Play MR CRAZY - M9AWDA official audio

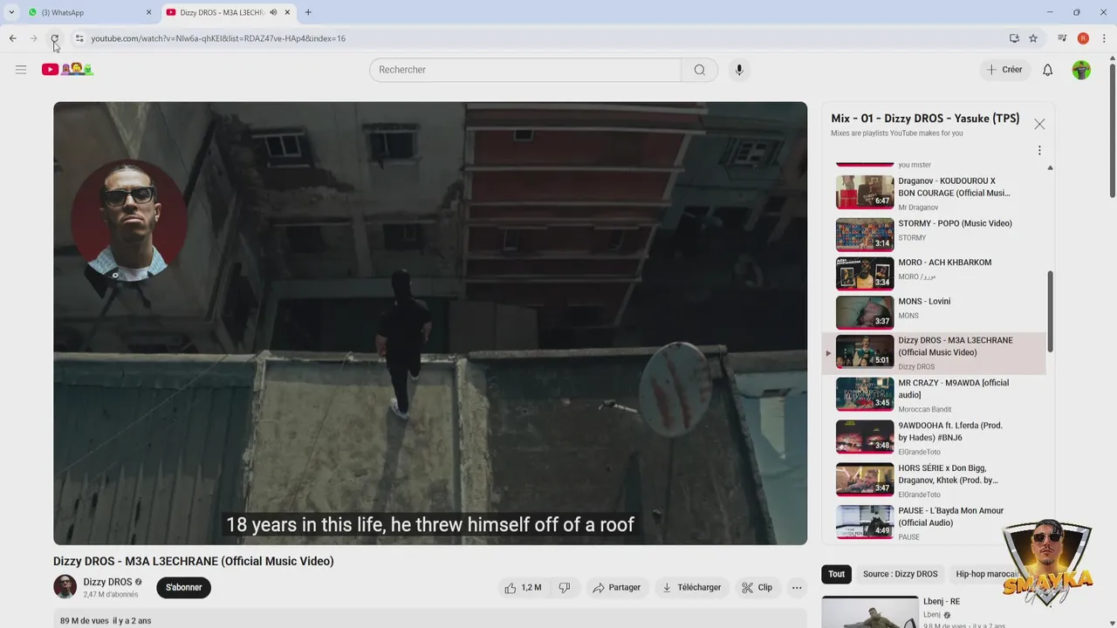point(934,395)
